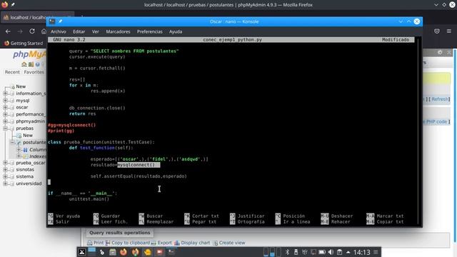Expand the sisnotas database node
The width and height of the screenshot is (457, 257).
point(5,170)
